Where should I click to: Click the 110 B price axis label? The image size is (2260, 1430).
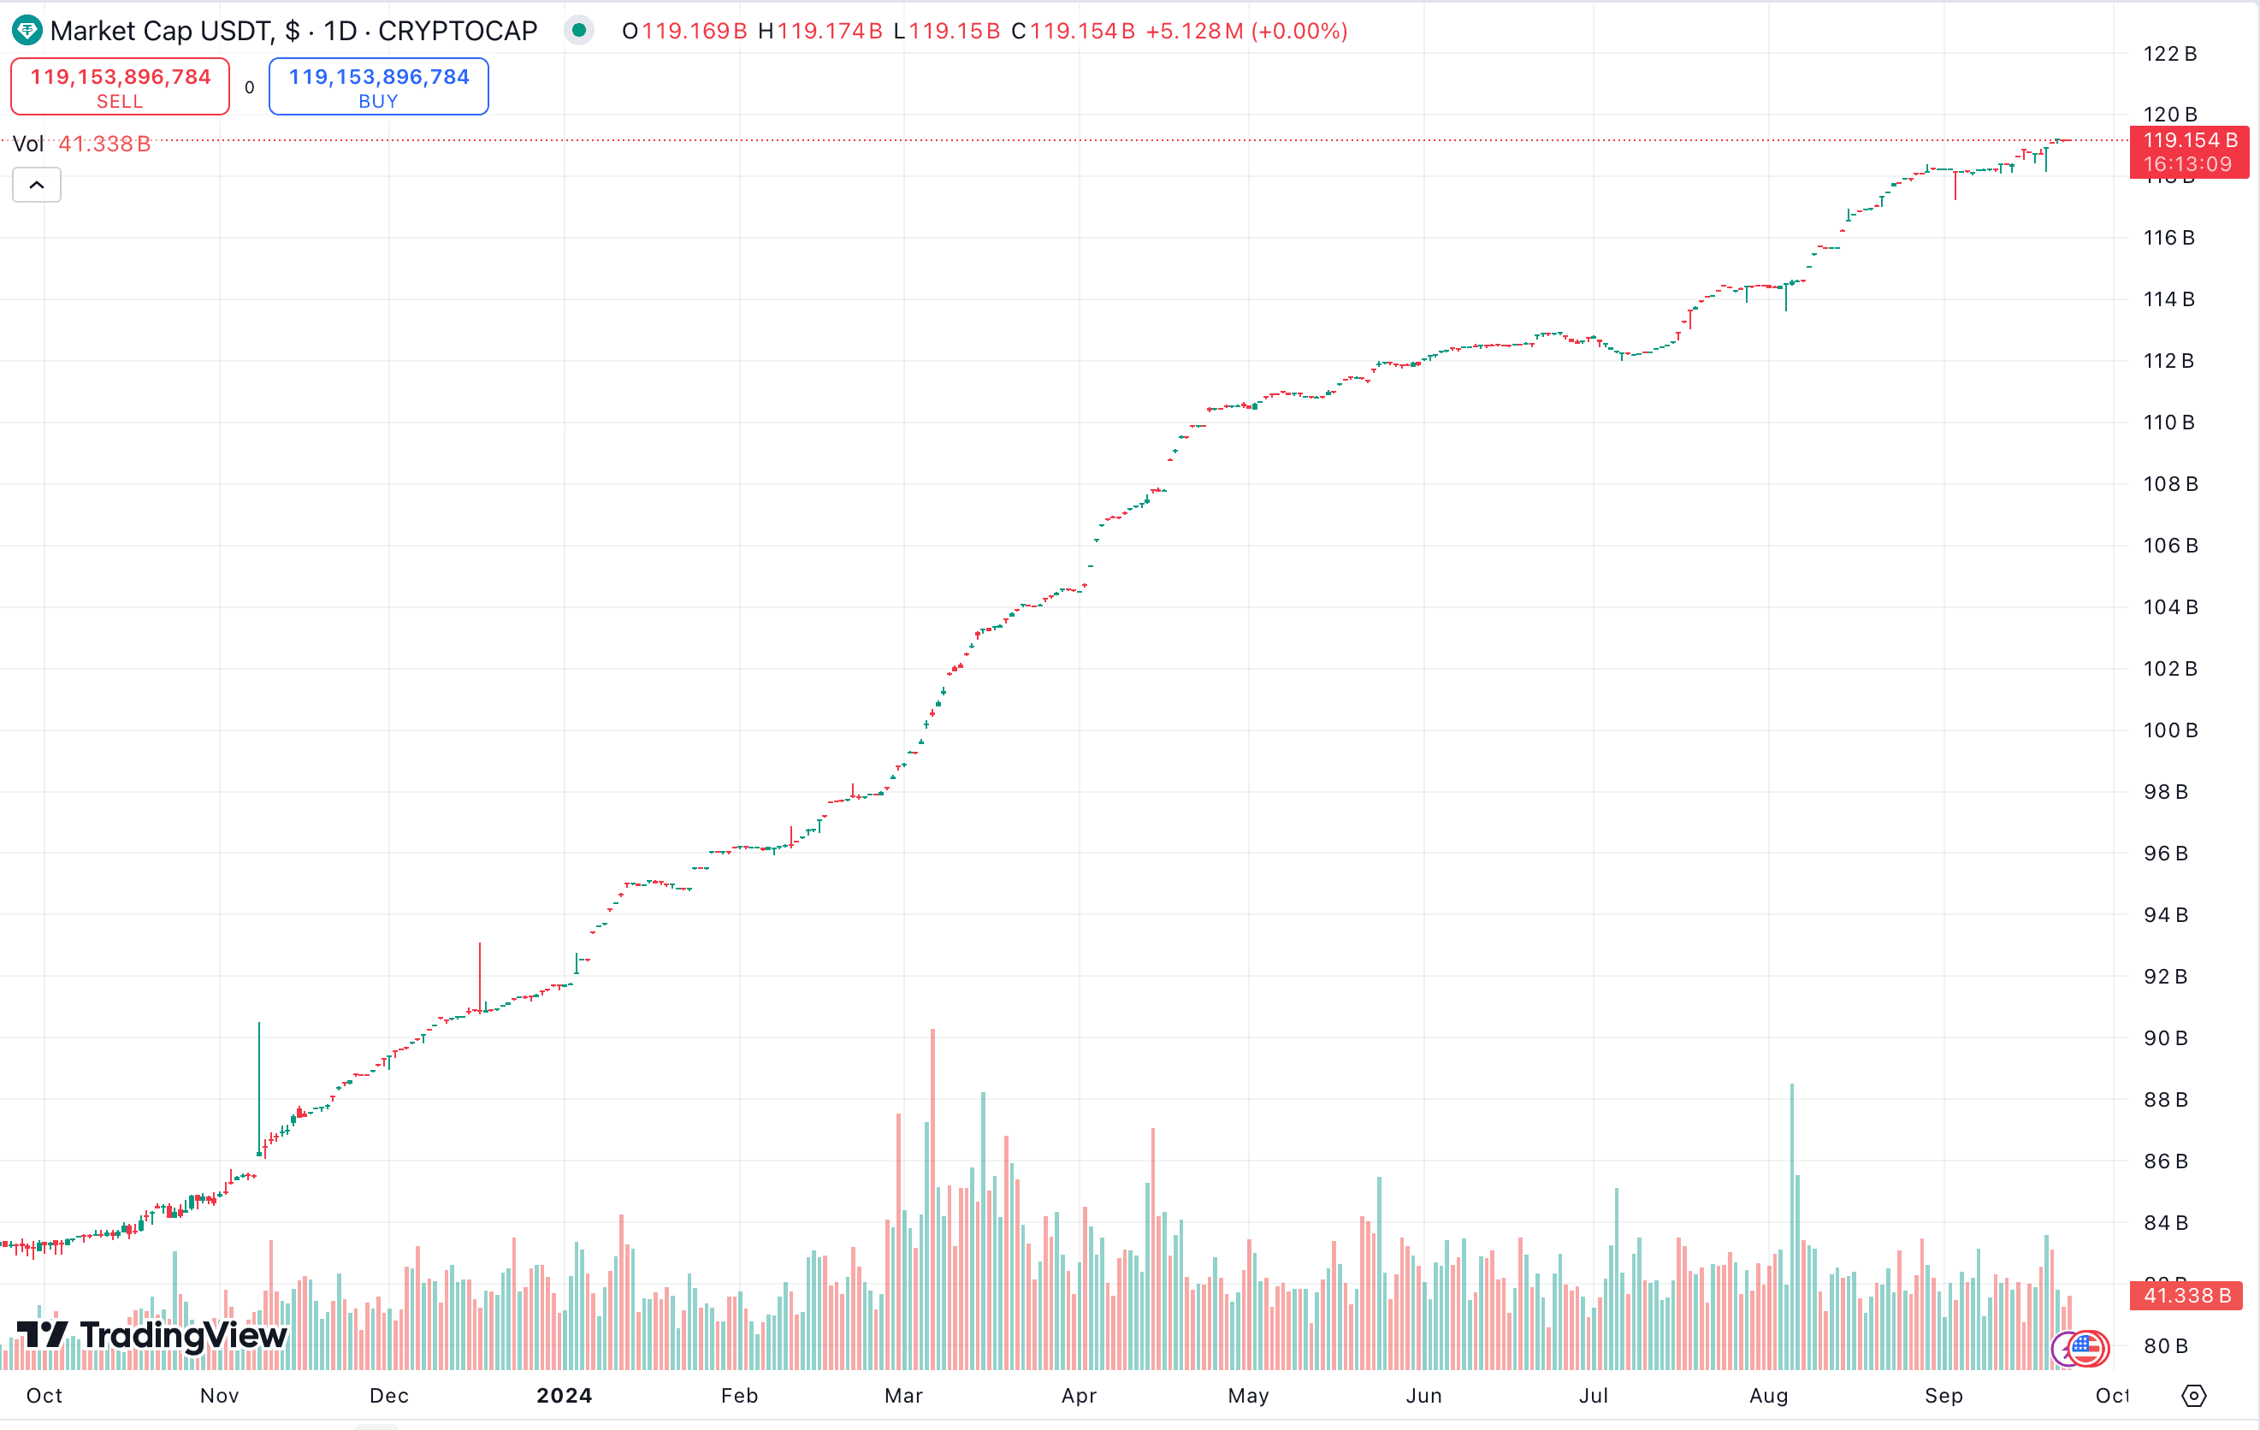(x=2169, y=422)
